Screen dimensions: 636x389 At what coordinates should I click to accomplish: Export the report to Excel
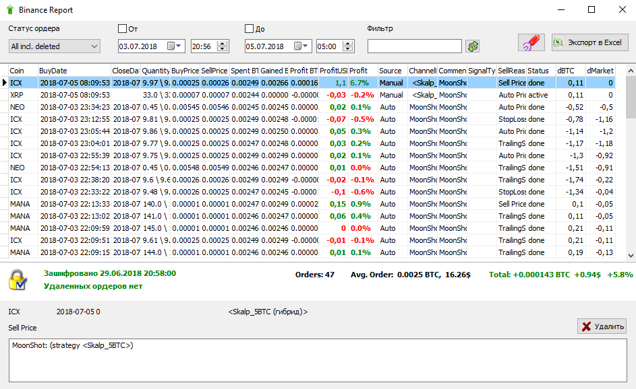point(589,42)
